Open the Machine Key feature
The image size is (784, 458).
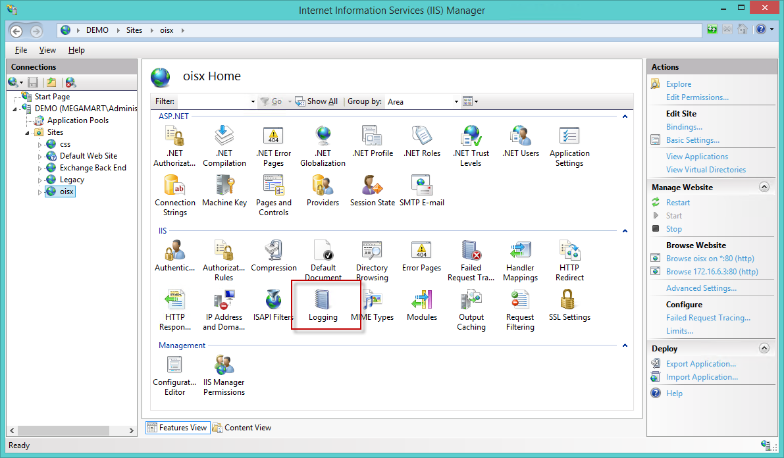pos(224,191)
